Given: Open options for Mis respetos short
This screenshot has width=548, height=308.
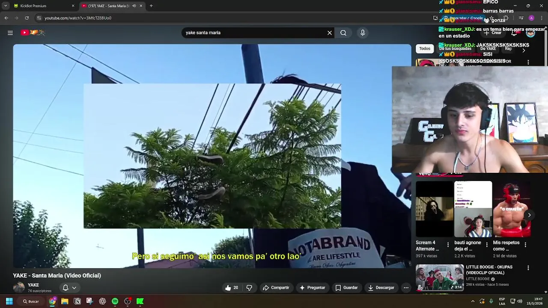Looking at the screenshot, I should point(525,245).
